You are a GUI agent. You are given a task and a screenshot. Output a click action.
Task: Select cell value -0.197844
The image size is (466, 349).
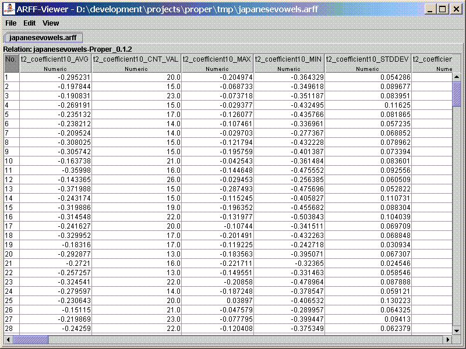click(55, 87)
